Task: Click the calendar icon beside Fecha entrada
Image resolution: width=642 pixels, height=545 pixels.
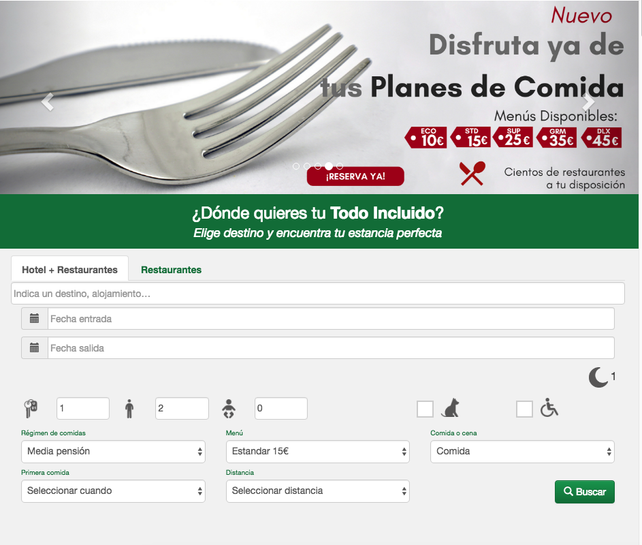Action: coord(35,318)
